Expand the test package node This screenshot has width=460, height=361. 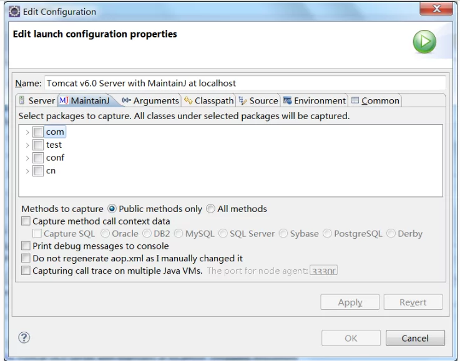pos(27,145)
